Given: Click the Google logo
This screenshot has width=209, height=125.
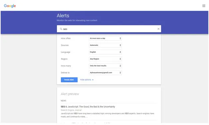Looking at the screenshot, I should (10, 6).
